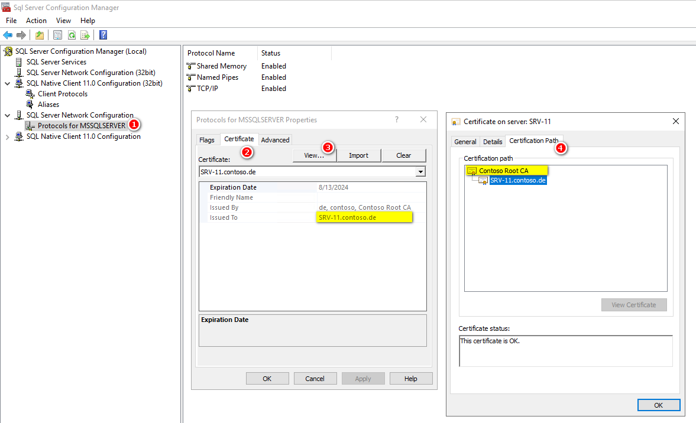The width and height of the screenshot is (696, 423).
Task: Click the Named Pipes protocol icon
Action: (x=191, y=77)
